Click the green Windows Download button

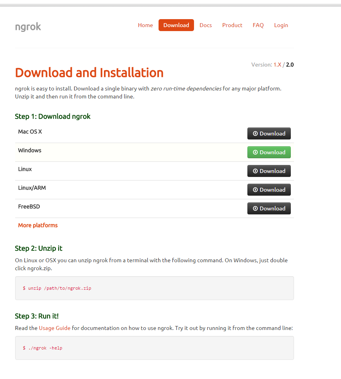[x=269, y=152]
